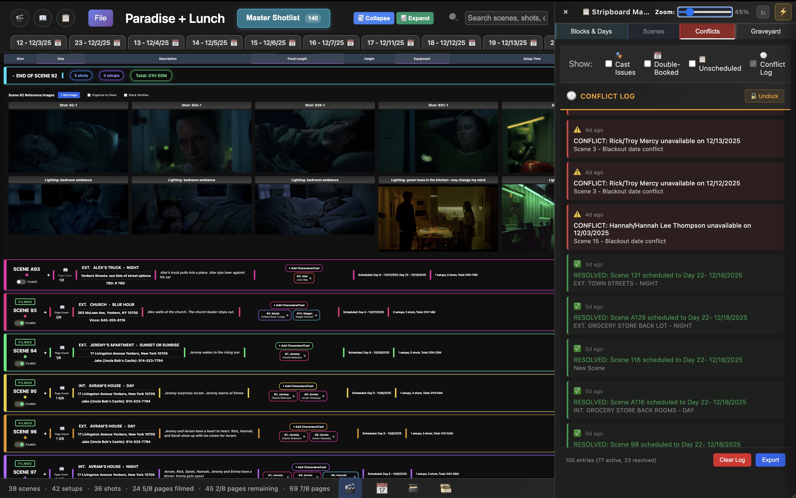This screenshot has height=498, width=796.
Task: Open the Master Shotlist 140 dropdown
Action: tap(283, 18)
